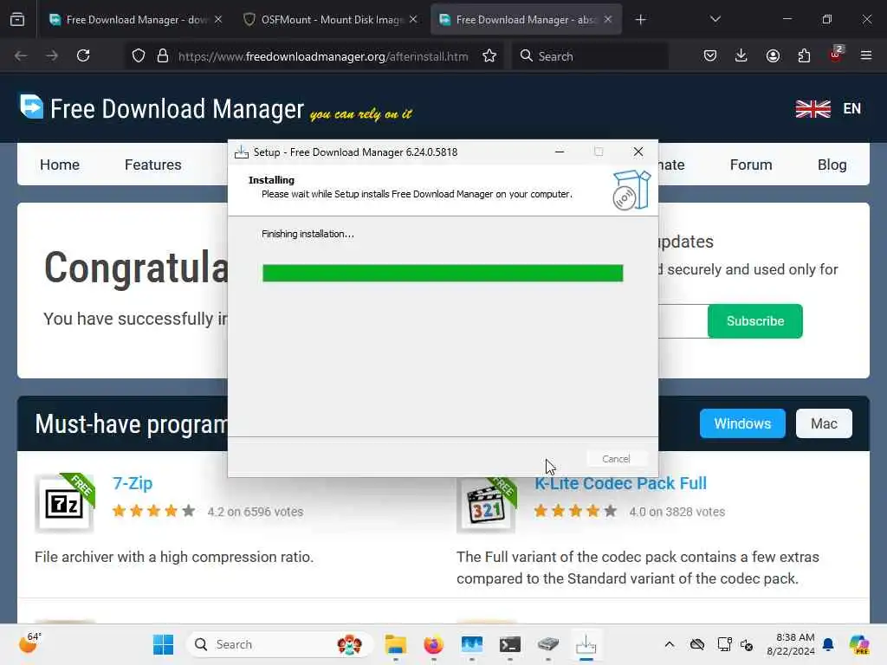Open the tracking protection shield icon
Screen dimensions: 887x665
point(139,56)
